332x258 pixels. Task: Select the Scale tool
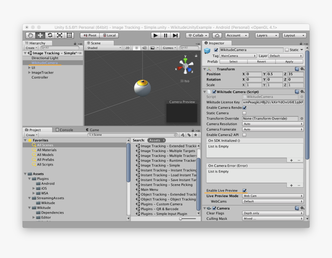pyautogui.click(x=60, y=35)
